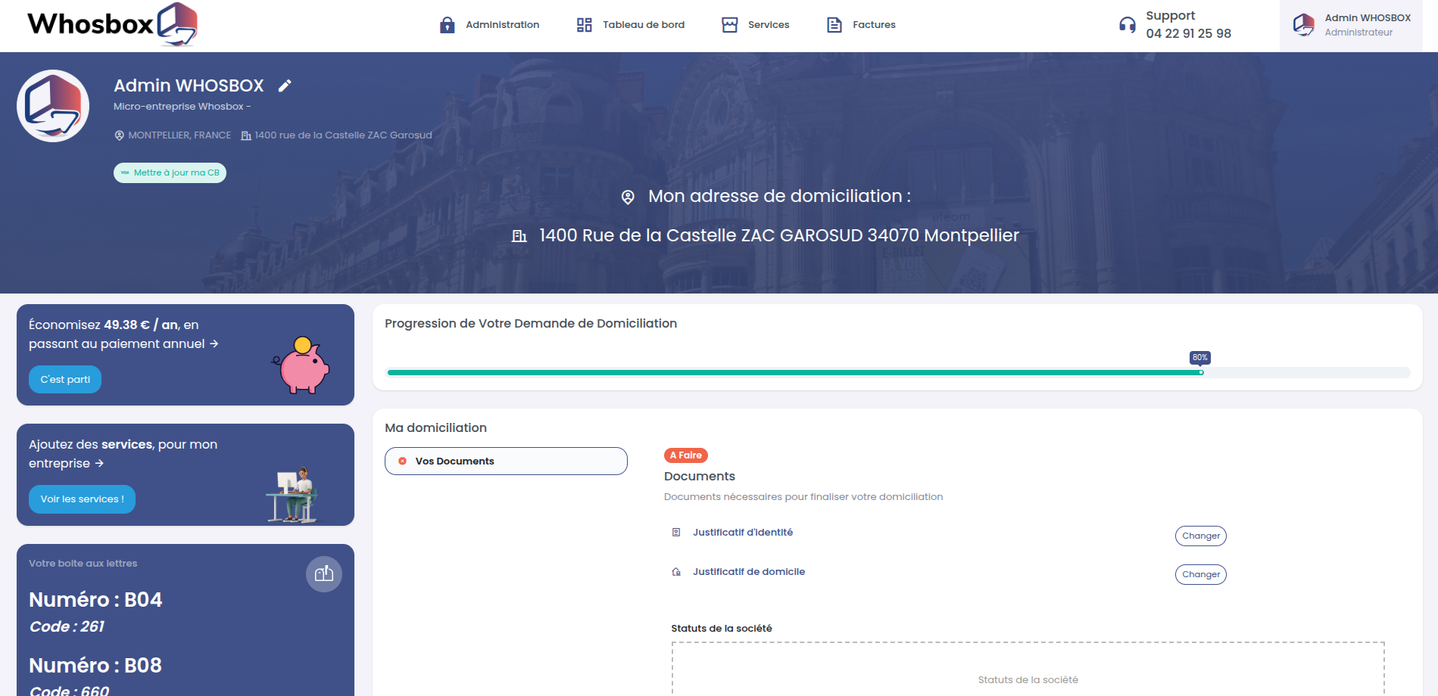
Task: Click the pencil edit icon beside Admin WHOSBOX
Action: [x=285, y=86]
